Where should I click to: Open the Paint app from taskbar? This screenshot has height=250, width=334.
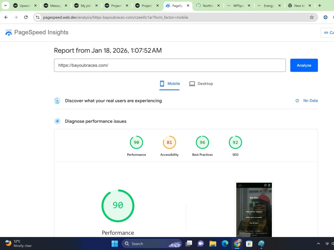(x=261, y=244)
